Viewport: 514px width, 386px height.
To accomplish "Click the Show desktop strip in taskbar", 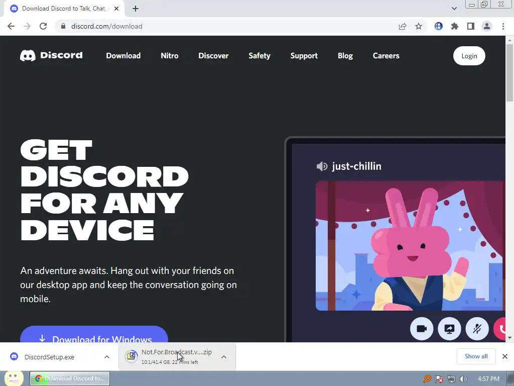I will tap(510, 378).
